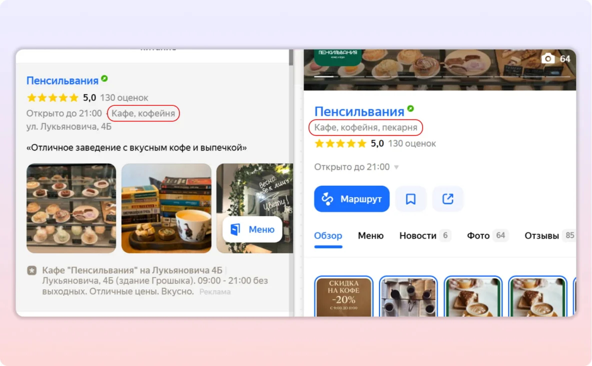Open Пенсильвания link in left search result
Viewport: 592px width, 366px height.
(62, 81)
